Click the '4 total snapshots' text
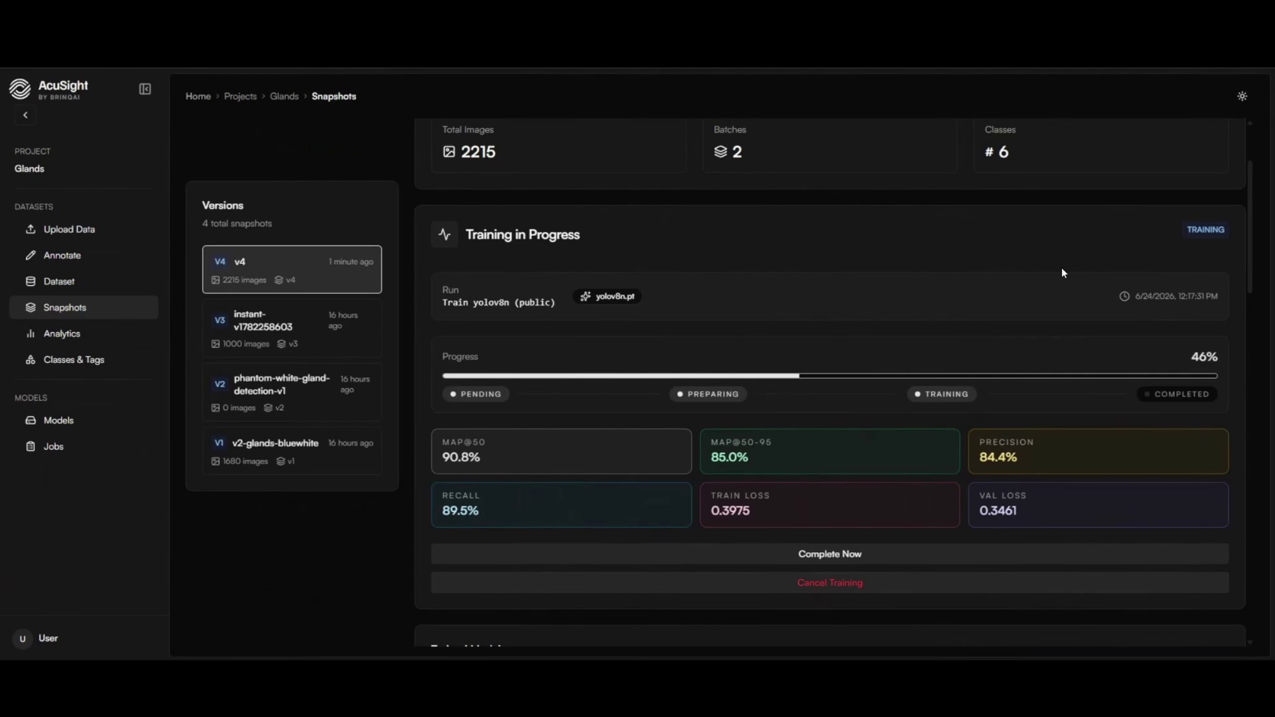This screenshot has width=1275, height=717. (237, 224)
